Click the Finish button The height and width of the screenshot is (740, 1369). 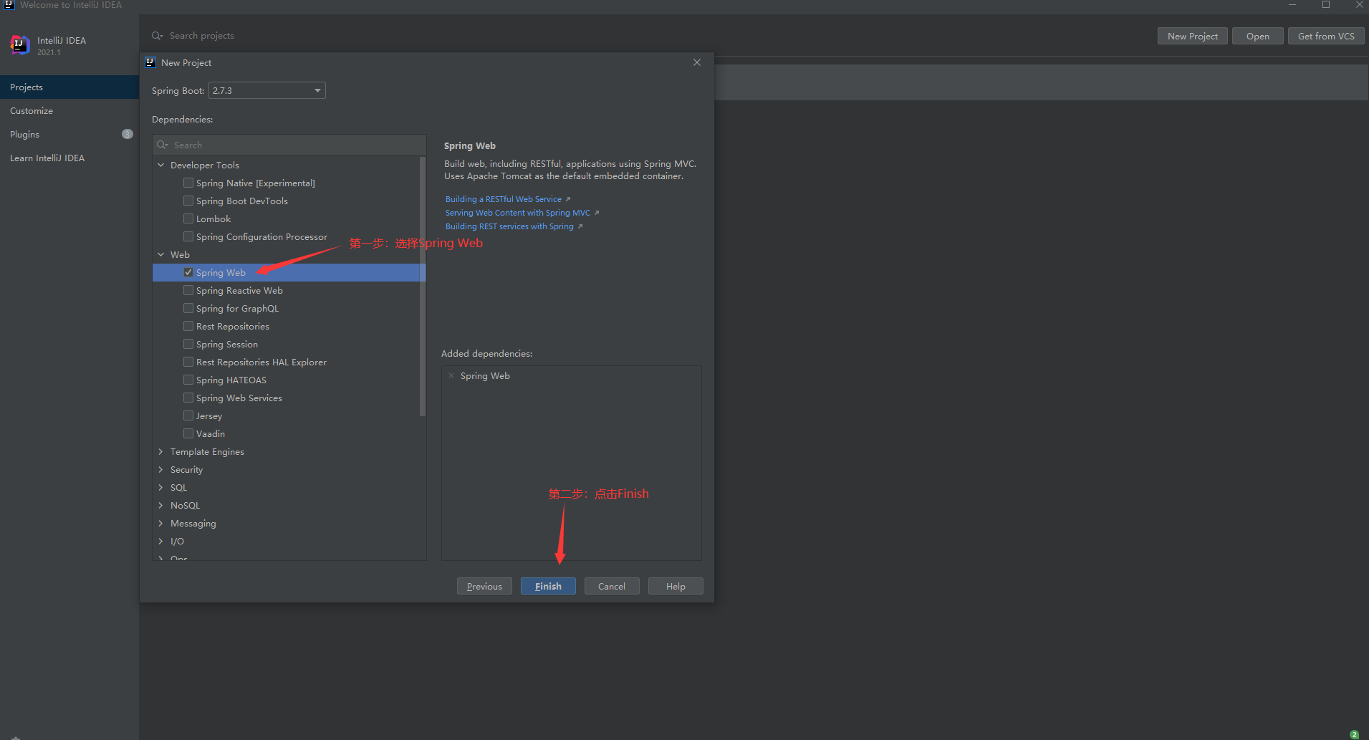pyautogui.click(x=548, y=586)
